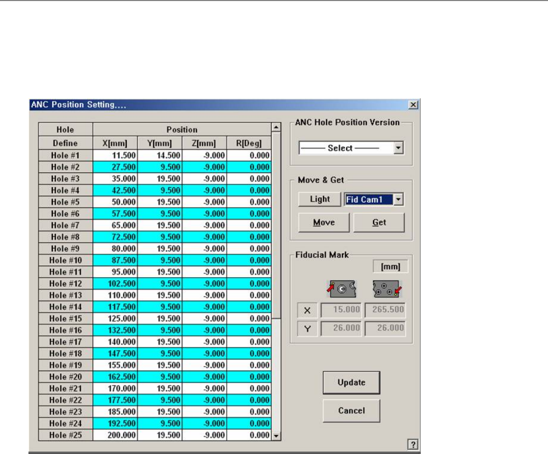Select the Hole #5 row header
This screenshot has height=454, width=548.
65,202
